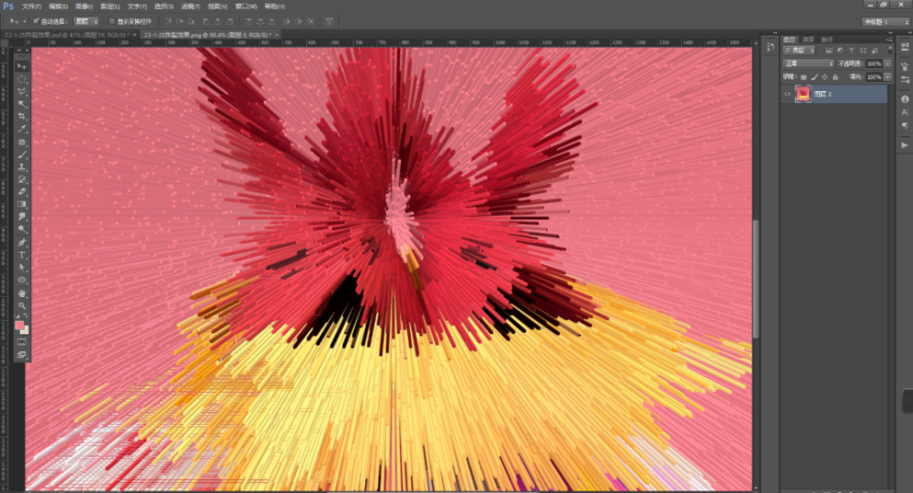Lock layer position
Image resolution: width=913 pixels, height=493 pixels.
(824, 77)
